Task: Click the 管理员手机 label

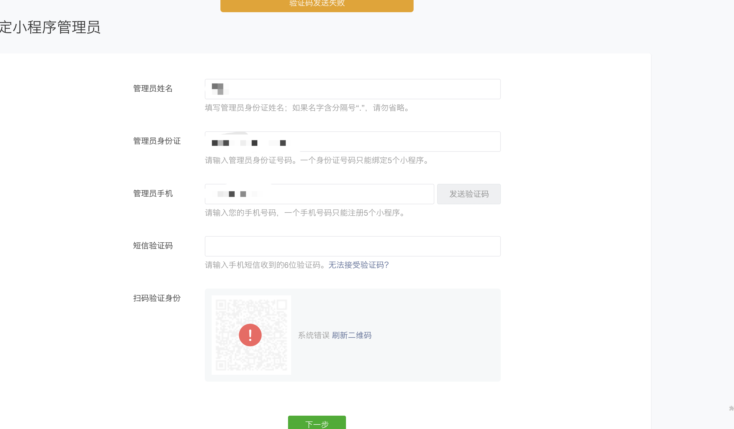Action: [153, 194]
